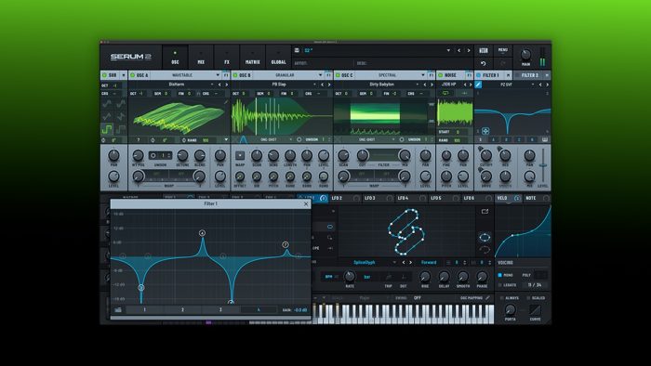
Task: Click the LFO RATE knob
Action: click(350, 276)
